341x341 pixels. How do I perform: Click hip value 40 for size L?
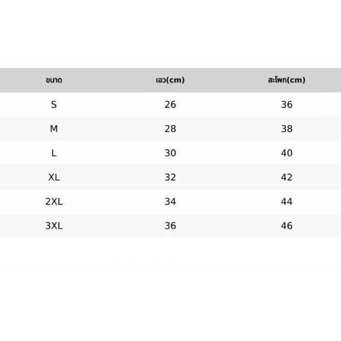click(286, 153)
